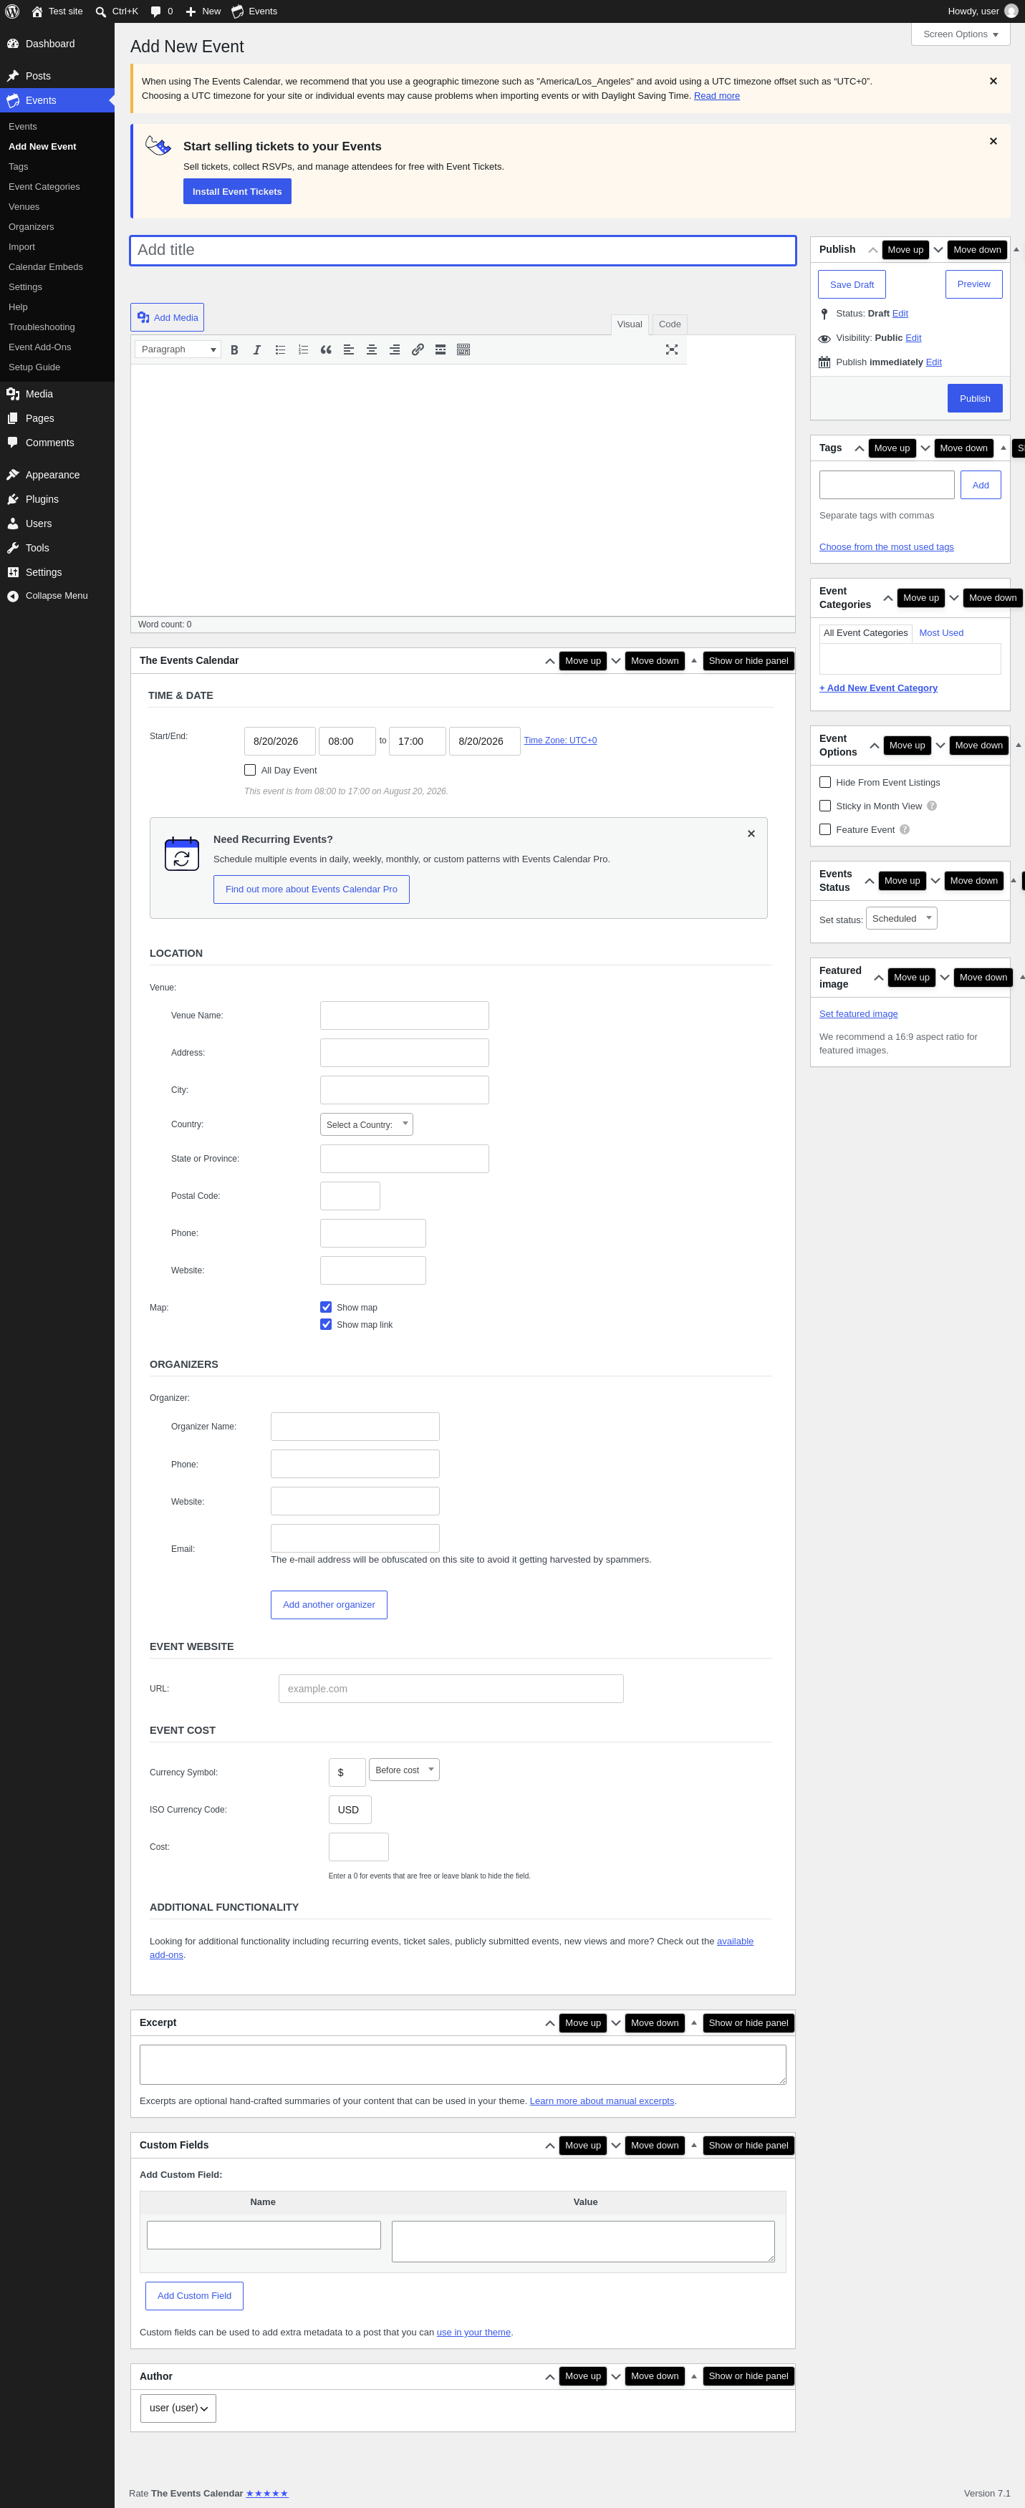Enable Sticky in Month View
This screenshot has width=1025, height=2508.
pyautogui.click(x=825, y=806)
